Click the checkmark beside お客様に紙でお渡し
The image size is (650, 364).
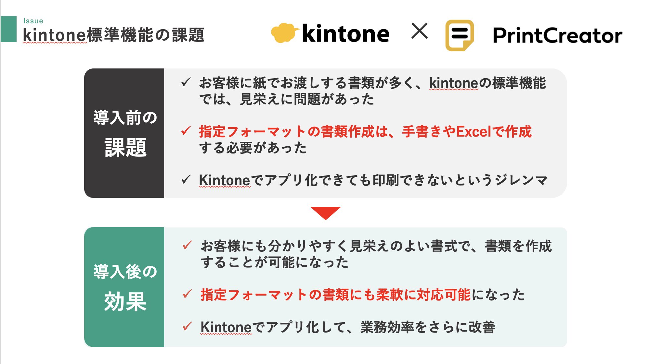pyautogui.click(x=186, y=82)
